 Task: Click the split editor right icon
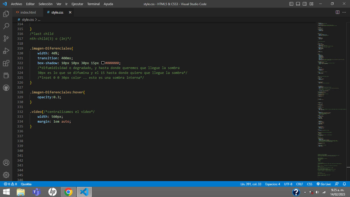[337, 12]
